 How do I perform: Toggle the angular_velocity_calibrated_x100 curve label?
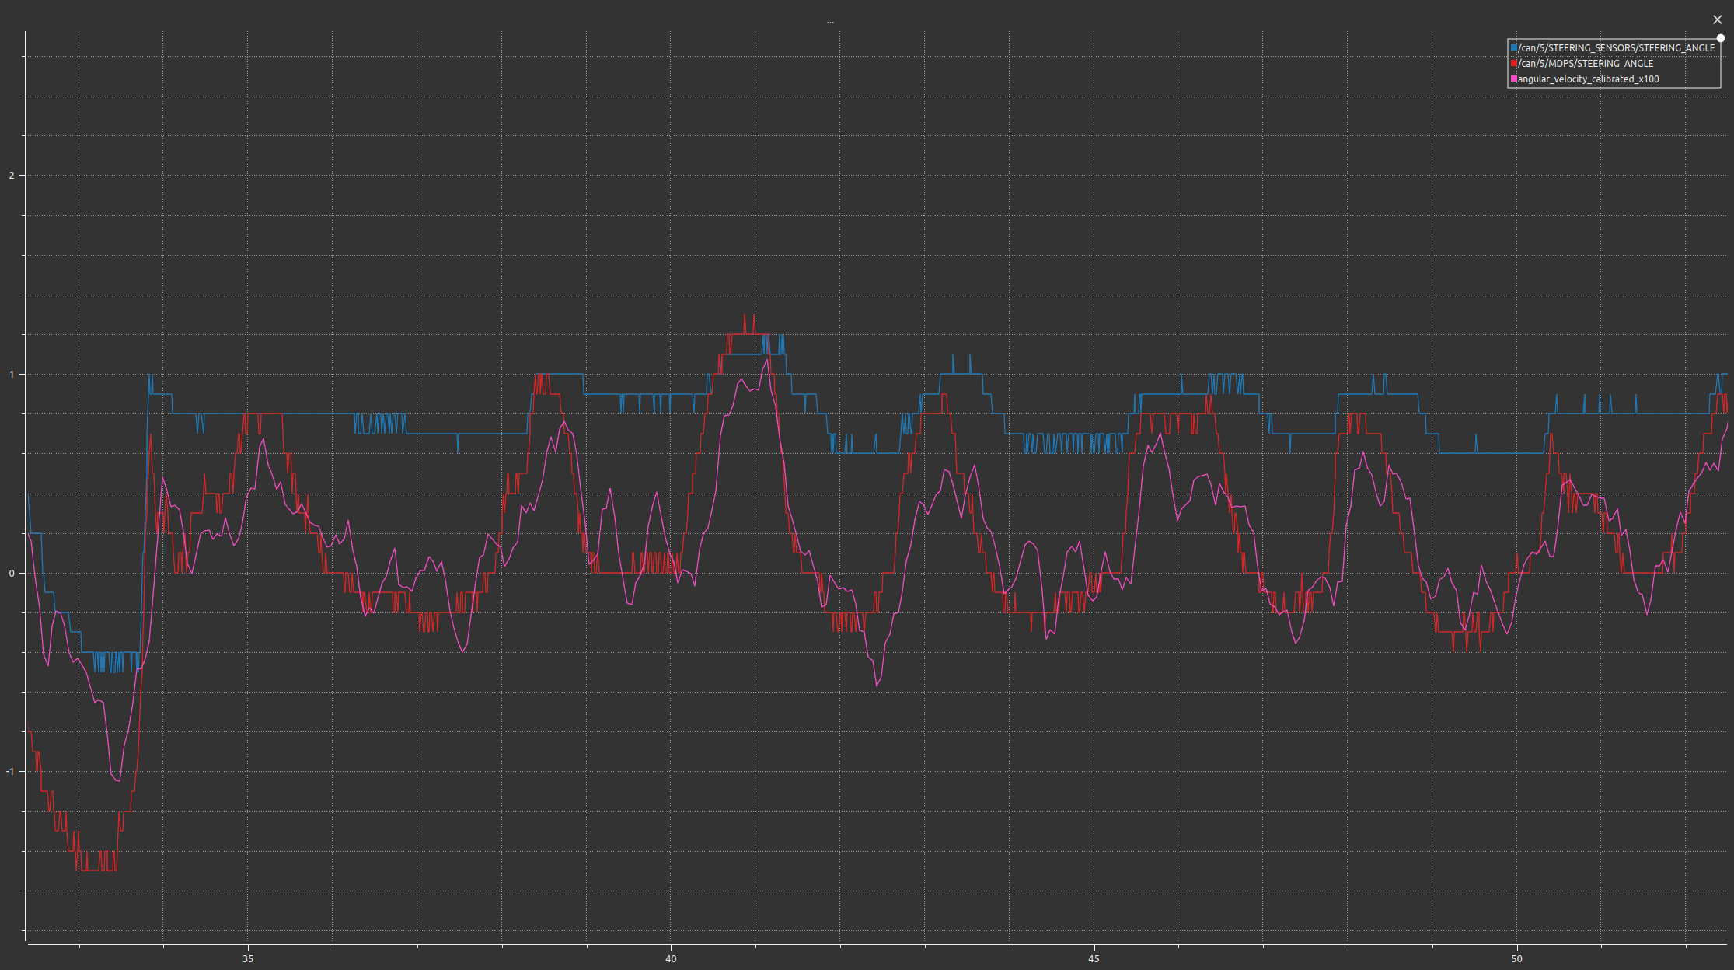1589,79
